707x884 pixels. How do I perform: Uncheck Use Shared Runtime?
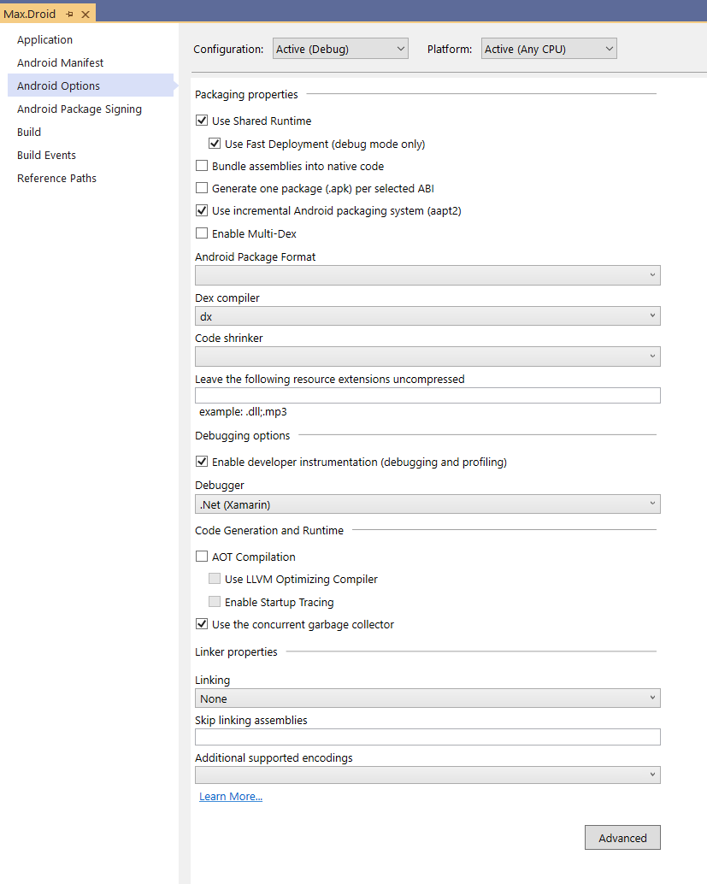point(201,121)
